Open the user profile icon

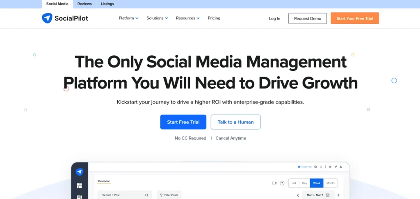[341, 167]
